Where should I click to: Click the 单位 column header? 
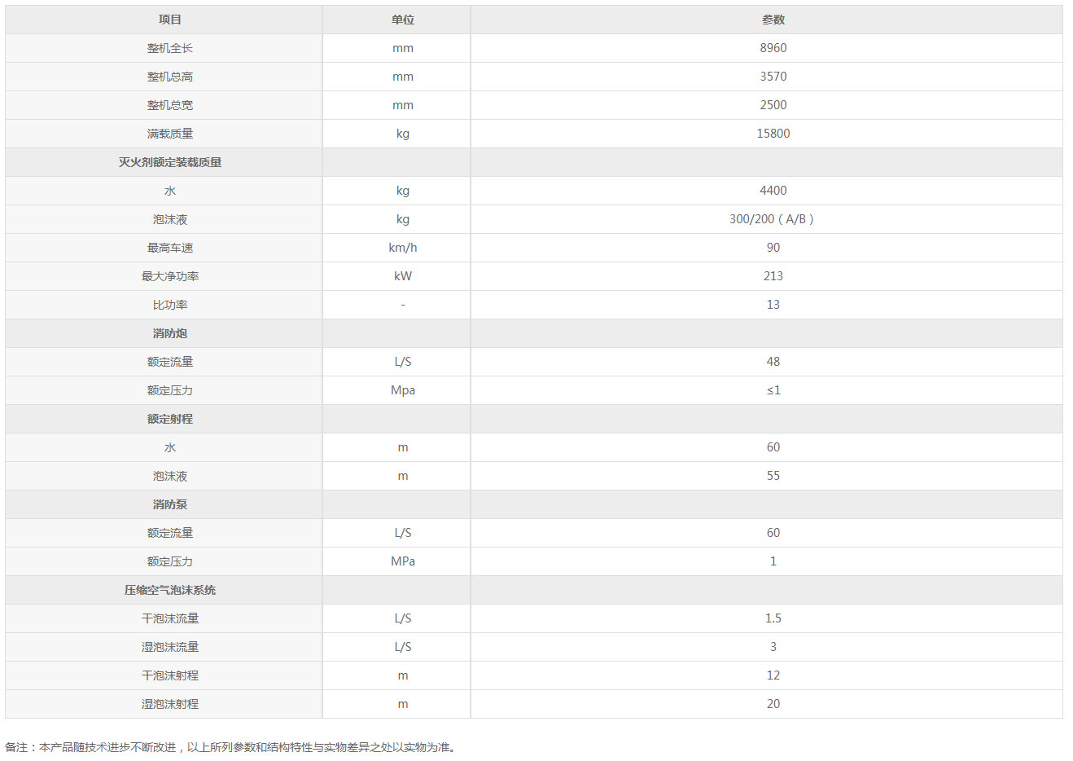403,20
